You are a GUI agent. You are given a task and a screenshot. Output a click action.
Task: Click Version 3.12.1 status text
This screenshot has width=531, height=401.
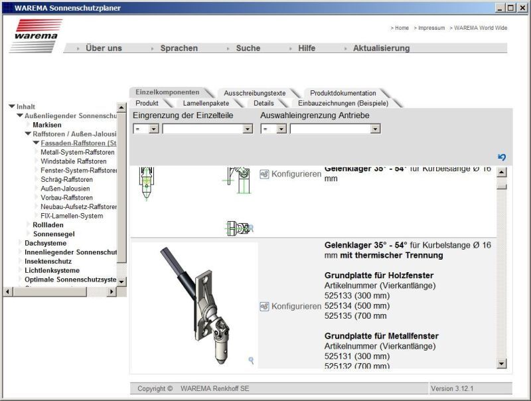[x=452, y=388]
